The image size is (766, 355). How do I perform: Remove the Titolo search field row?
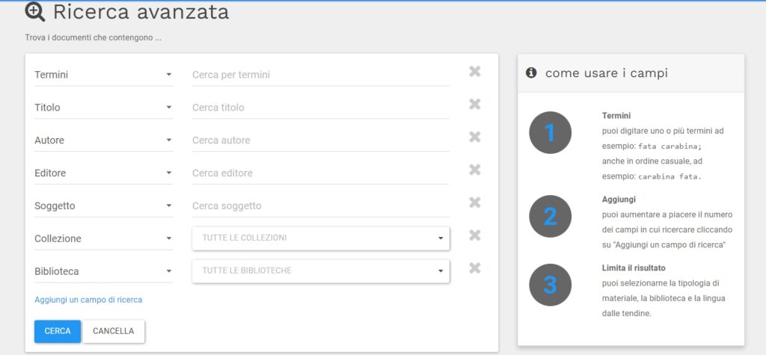click(475, 105)
